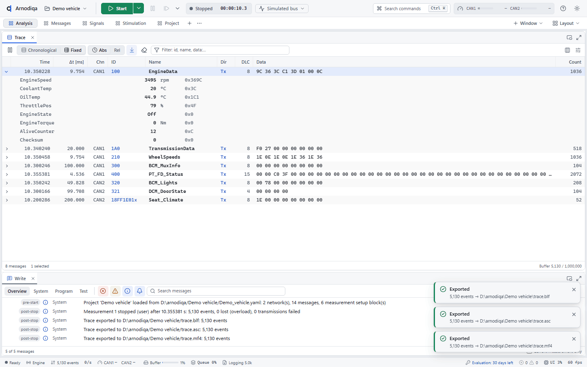Viewport: 587px width, 367px height.
Task: Open the Stimulation tab
Action: click(x=131, y=23)
